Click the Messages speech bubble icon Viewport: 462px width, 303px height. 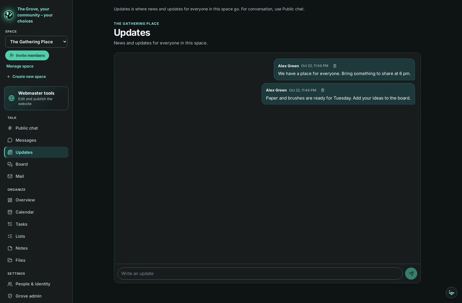[x=10, y=140]
